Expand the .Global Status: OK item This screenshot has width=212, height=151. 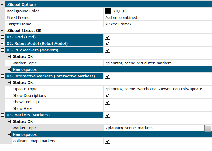(2, 31)
